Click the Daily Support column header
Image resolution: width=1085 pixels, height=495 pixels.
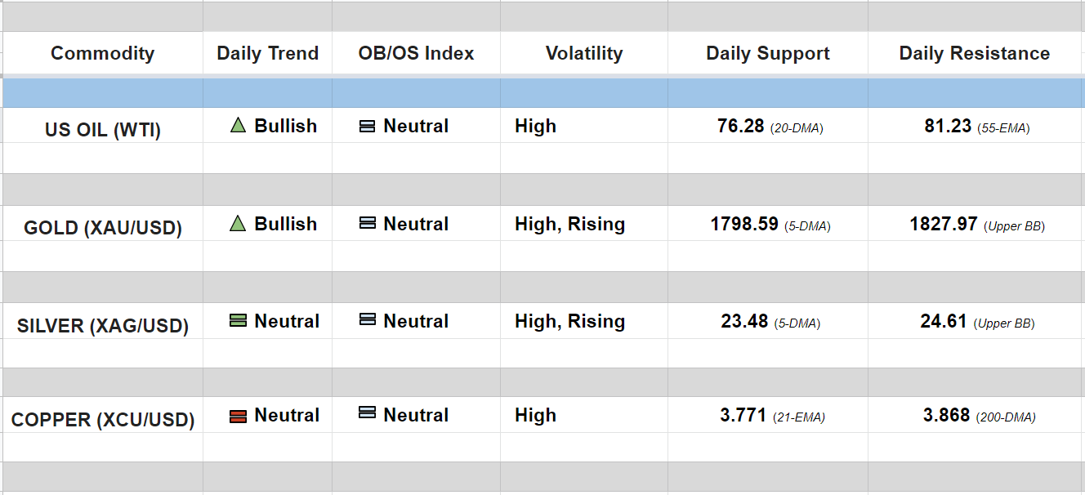767,54
